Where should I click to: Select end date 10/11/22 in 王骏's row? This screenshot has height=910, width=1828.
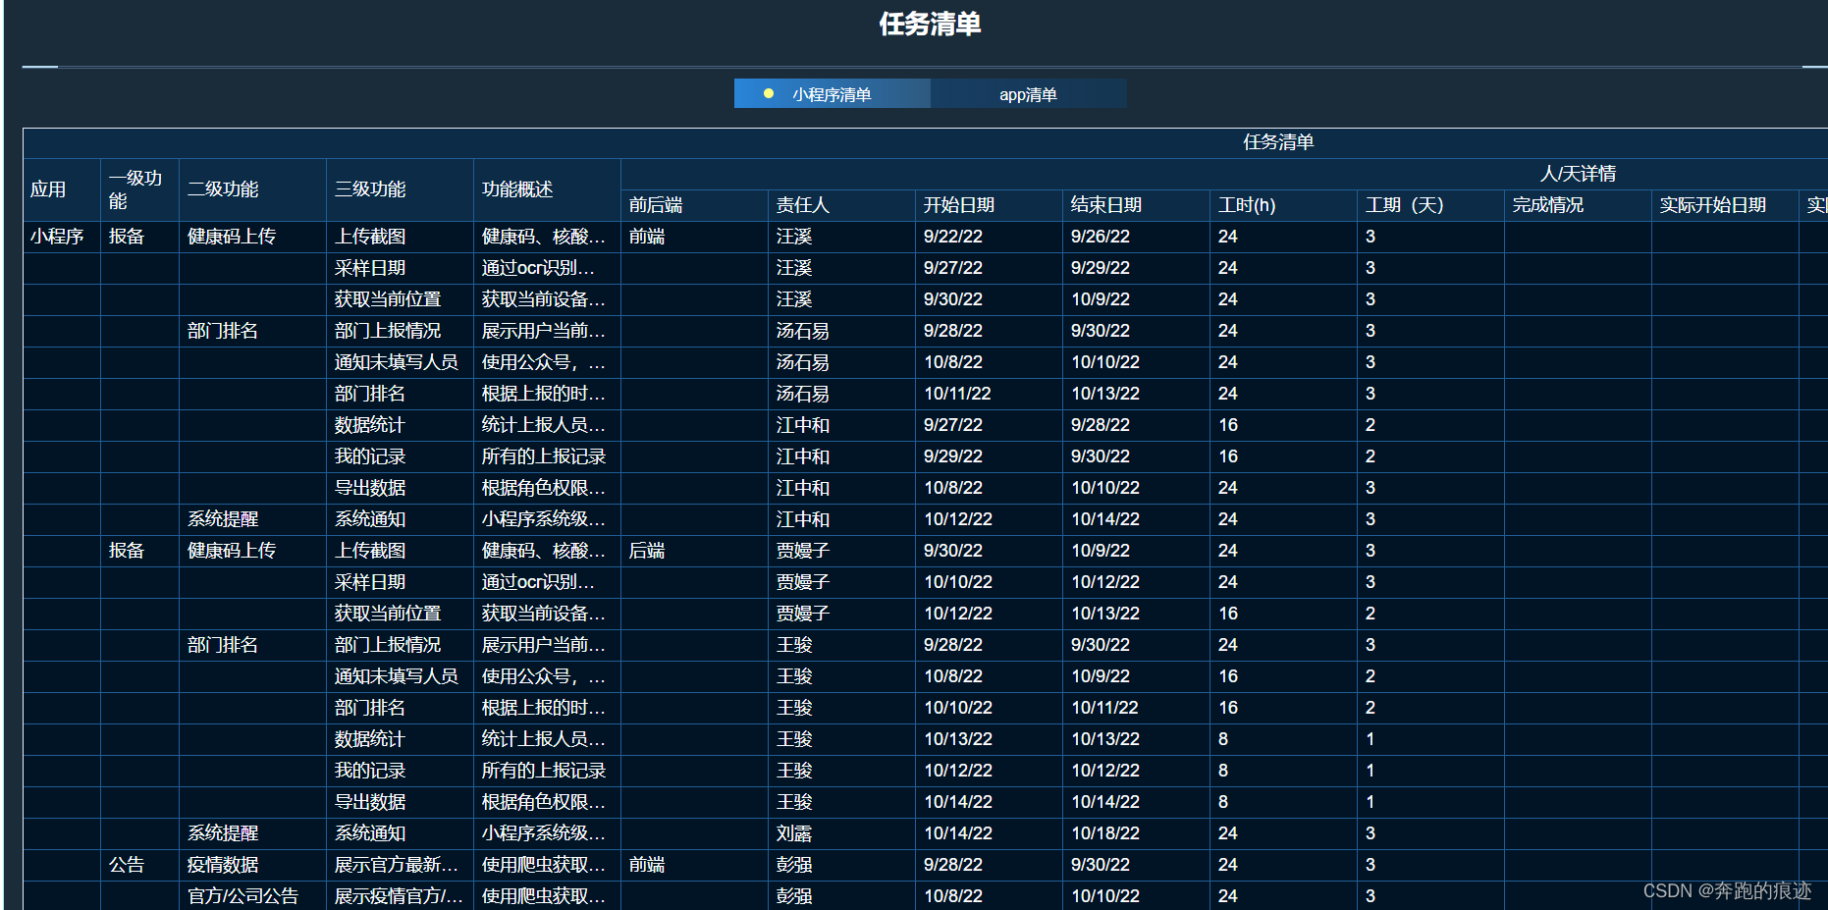tap(1136, 708)
